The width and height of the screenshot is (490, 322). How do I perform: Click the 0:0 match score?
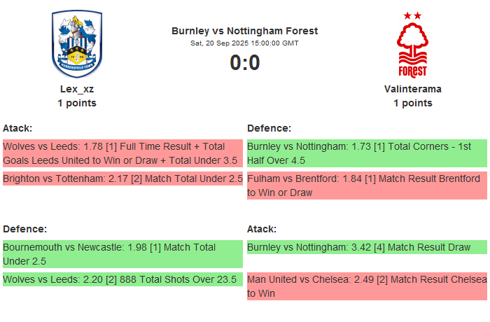point(244,63)
